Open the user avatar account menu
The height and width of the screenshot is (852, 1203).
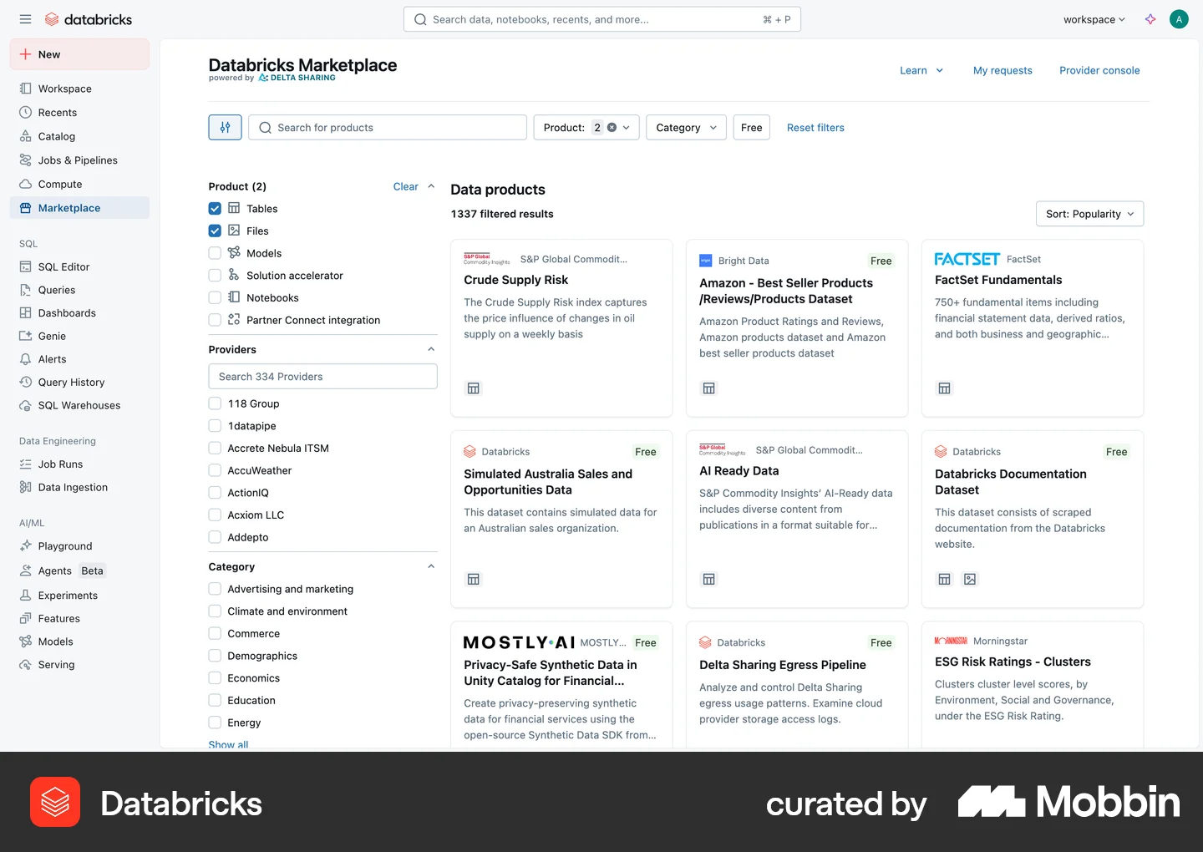pos(1179,19)
